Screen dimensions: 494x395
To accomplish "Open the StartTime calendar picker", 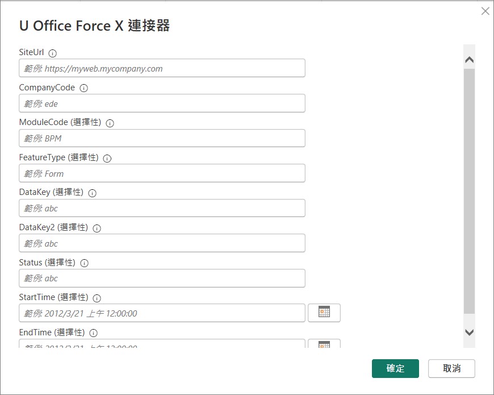I will point(324,313).
